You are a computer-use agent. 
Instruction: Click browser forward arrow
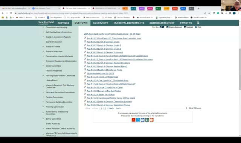point(7,13)
